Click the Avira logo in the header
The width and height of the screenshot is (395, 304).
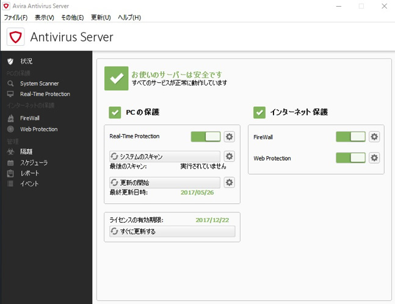[x=16, y=37]
